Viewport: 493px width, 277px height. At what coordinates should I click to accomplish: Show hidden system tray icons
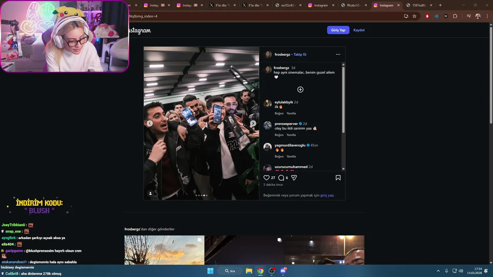(x=438, y=271)
